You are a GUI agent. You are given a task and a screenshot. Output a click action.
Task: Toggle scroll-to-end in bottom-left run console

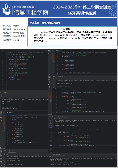pyautogui.click(x=5, y=164)
